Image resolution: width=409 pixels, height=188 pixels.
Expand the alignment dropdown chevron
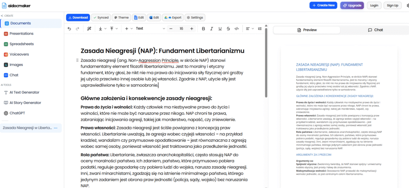click(x=253, y=29)
